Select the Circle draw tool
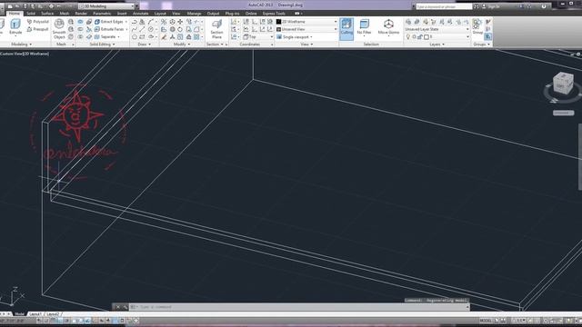The image size is (582, 327). [151, 29]
